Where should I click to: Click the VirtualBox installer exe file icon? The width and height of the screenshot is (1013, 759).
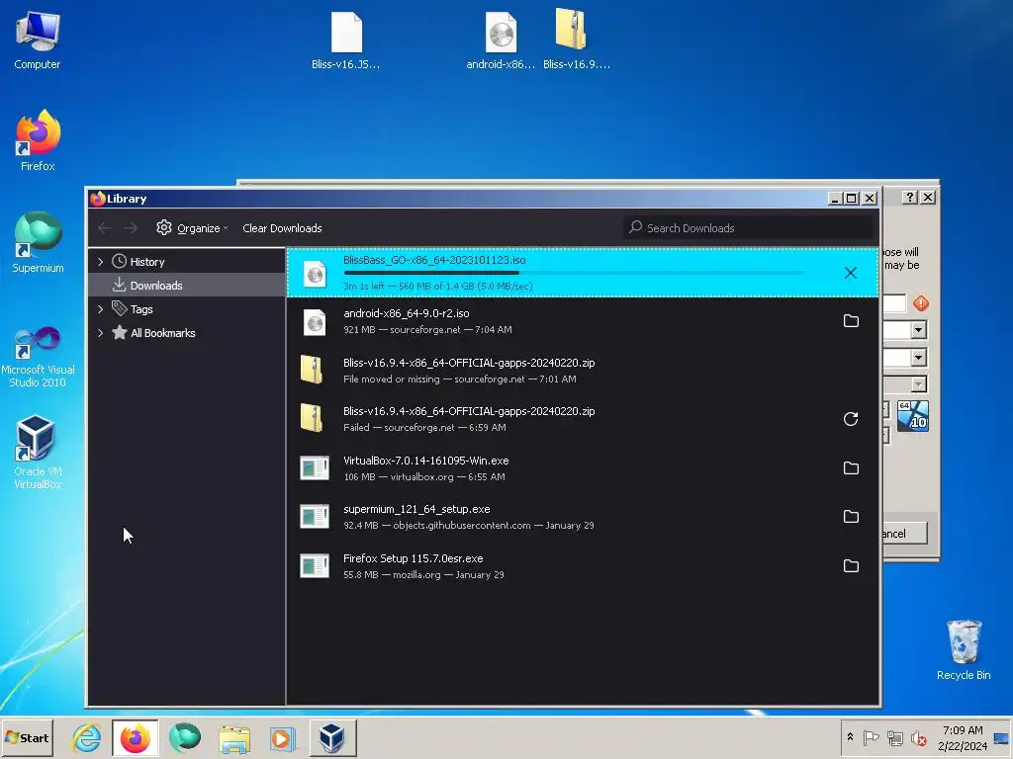pyautogui.click(x=315, y=467)
